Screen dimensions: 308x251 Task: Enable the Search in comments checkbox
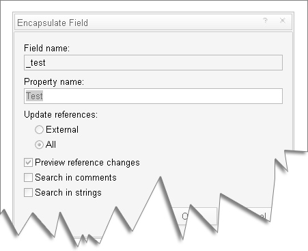click(x=28, y=178)
